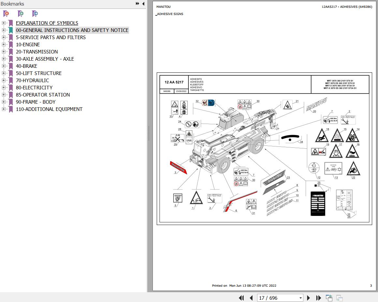Open the 30-AXLE ASSEMBLY - AXLE bookmark

(45, 59)
